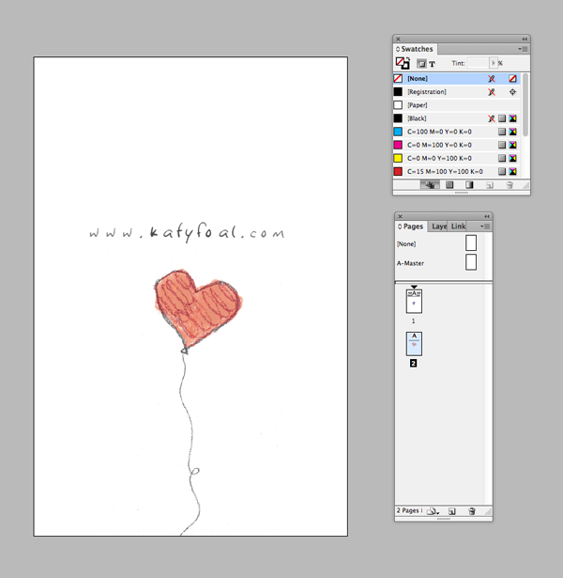Click the www.katyfoal.com handwritten text
Image resolution: width=563 pixels, height=578 pixels.
(x=187, y=233)
